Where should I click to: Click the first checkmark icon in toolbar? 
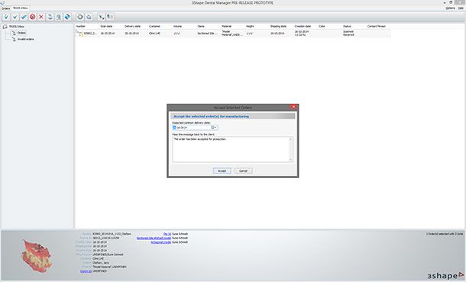tap(6, 17)
